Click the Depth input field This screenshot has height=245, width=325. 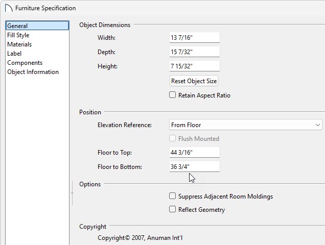click(194, 52)
